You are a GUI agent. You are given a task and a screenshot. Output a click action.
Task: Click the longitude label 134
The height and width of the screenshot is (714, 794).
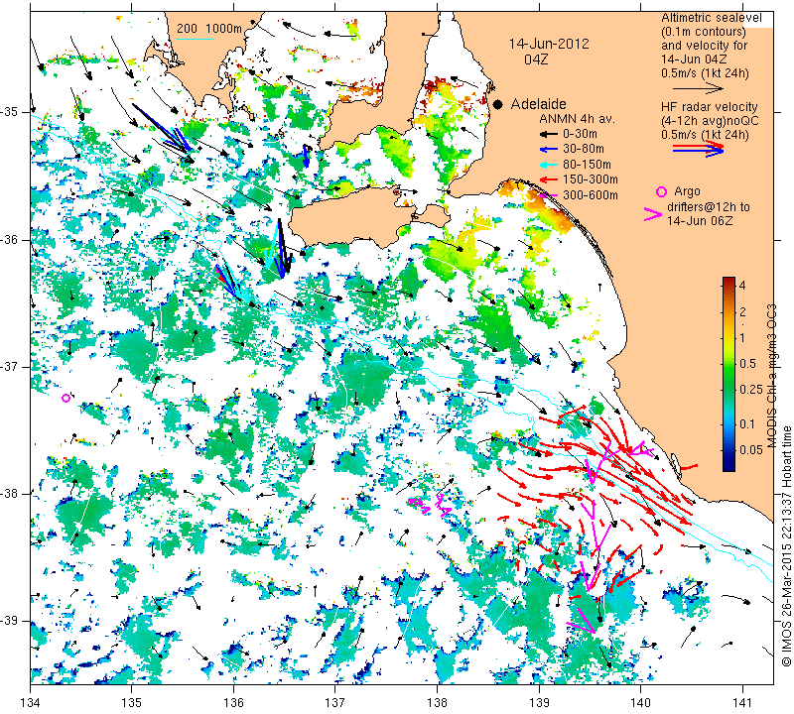(31, 703)
